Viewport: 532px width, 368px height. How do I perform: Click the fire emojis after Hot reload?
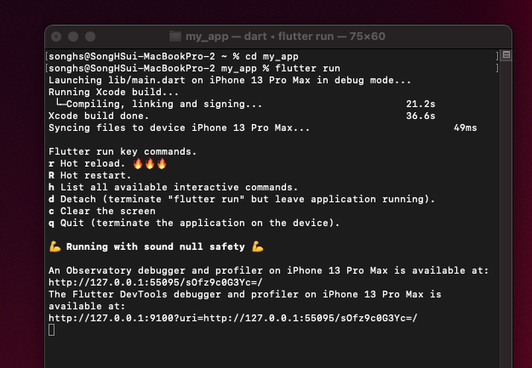150,163
